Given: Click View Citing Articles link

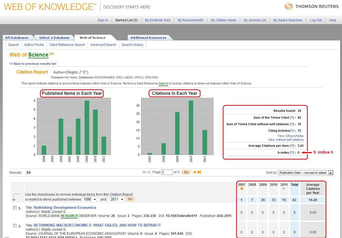Looking at the screenshot, I should (290, 136).
